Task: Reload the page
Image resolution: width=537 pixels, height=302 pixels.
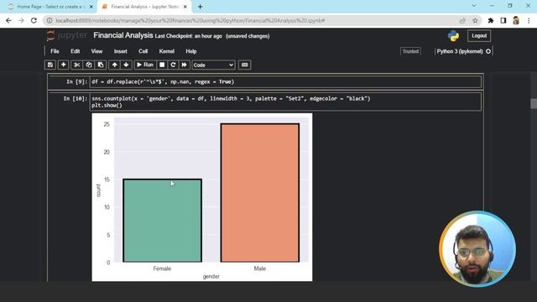Action: point(34,20)
